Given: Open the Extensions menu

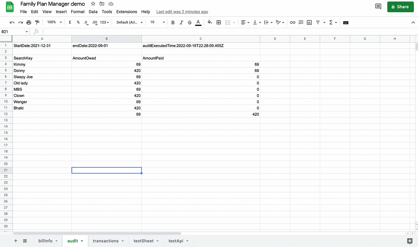Looking at the screenshot, I should coord(127,12).
